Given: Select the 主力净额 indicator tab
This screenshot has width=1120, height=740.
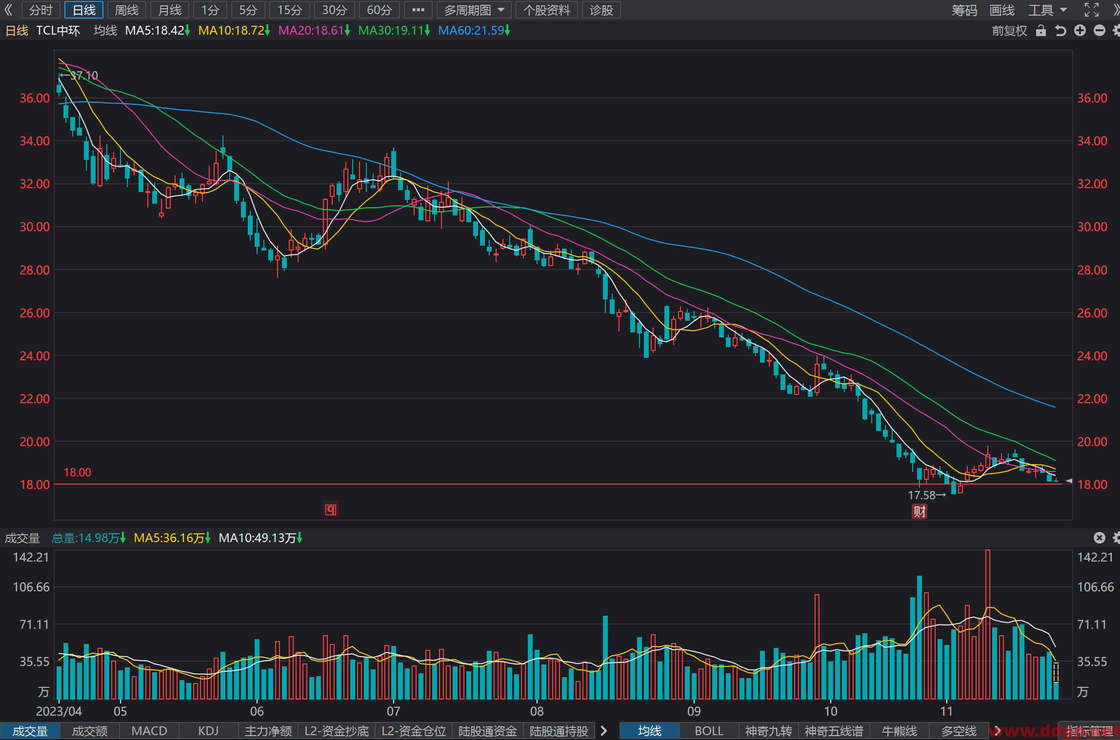Looking at the screenshot, I should (268, 731).
